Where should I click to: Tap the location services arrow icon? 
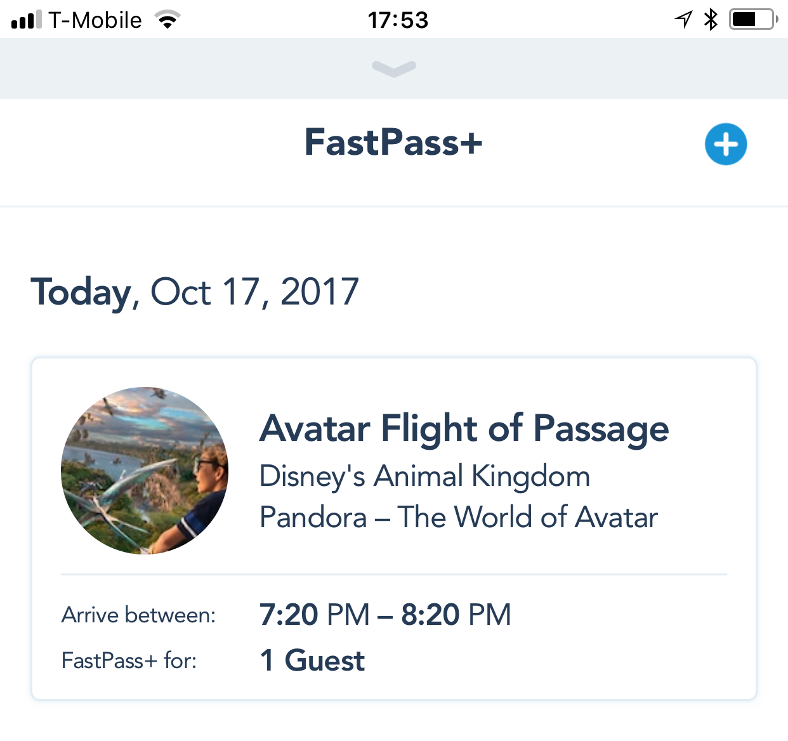[683, 20]
